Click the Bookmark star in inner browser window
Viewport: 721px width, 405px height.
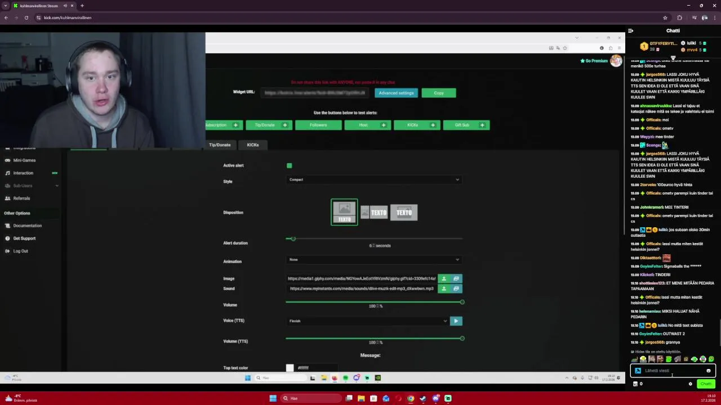(565, 48)
